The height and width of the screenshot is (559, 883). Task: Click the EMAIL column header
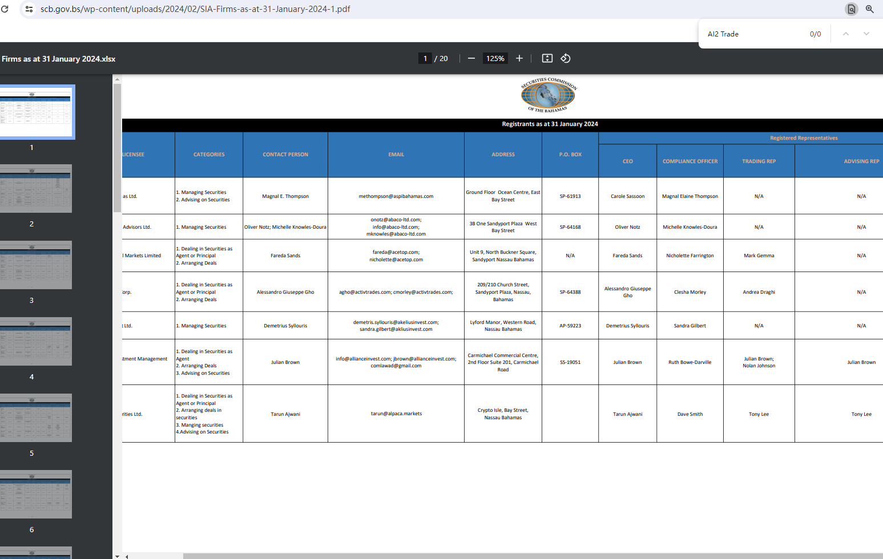click(396, 155)
